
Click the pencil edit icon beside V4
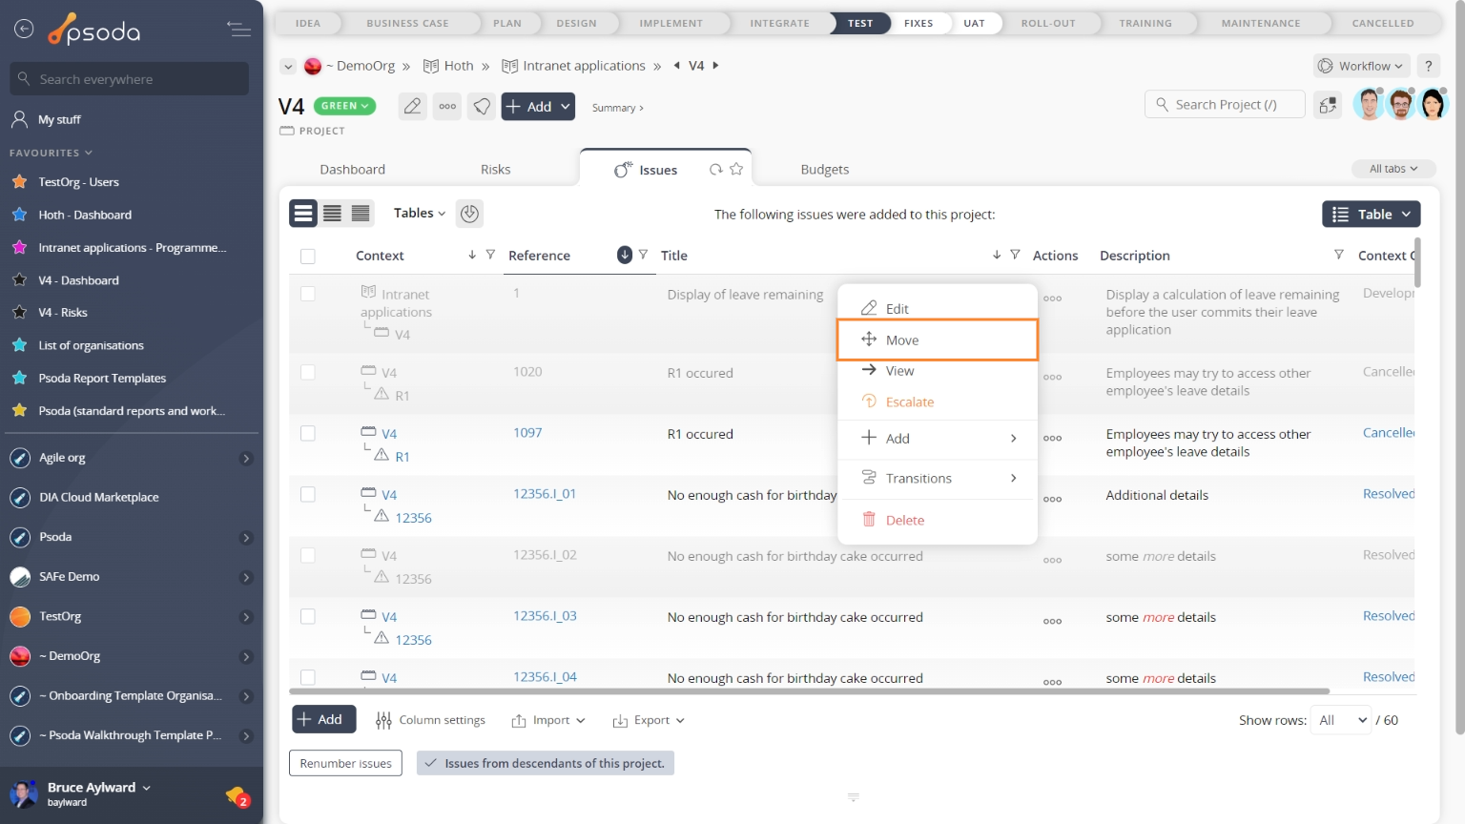(x=412, y=107)
